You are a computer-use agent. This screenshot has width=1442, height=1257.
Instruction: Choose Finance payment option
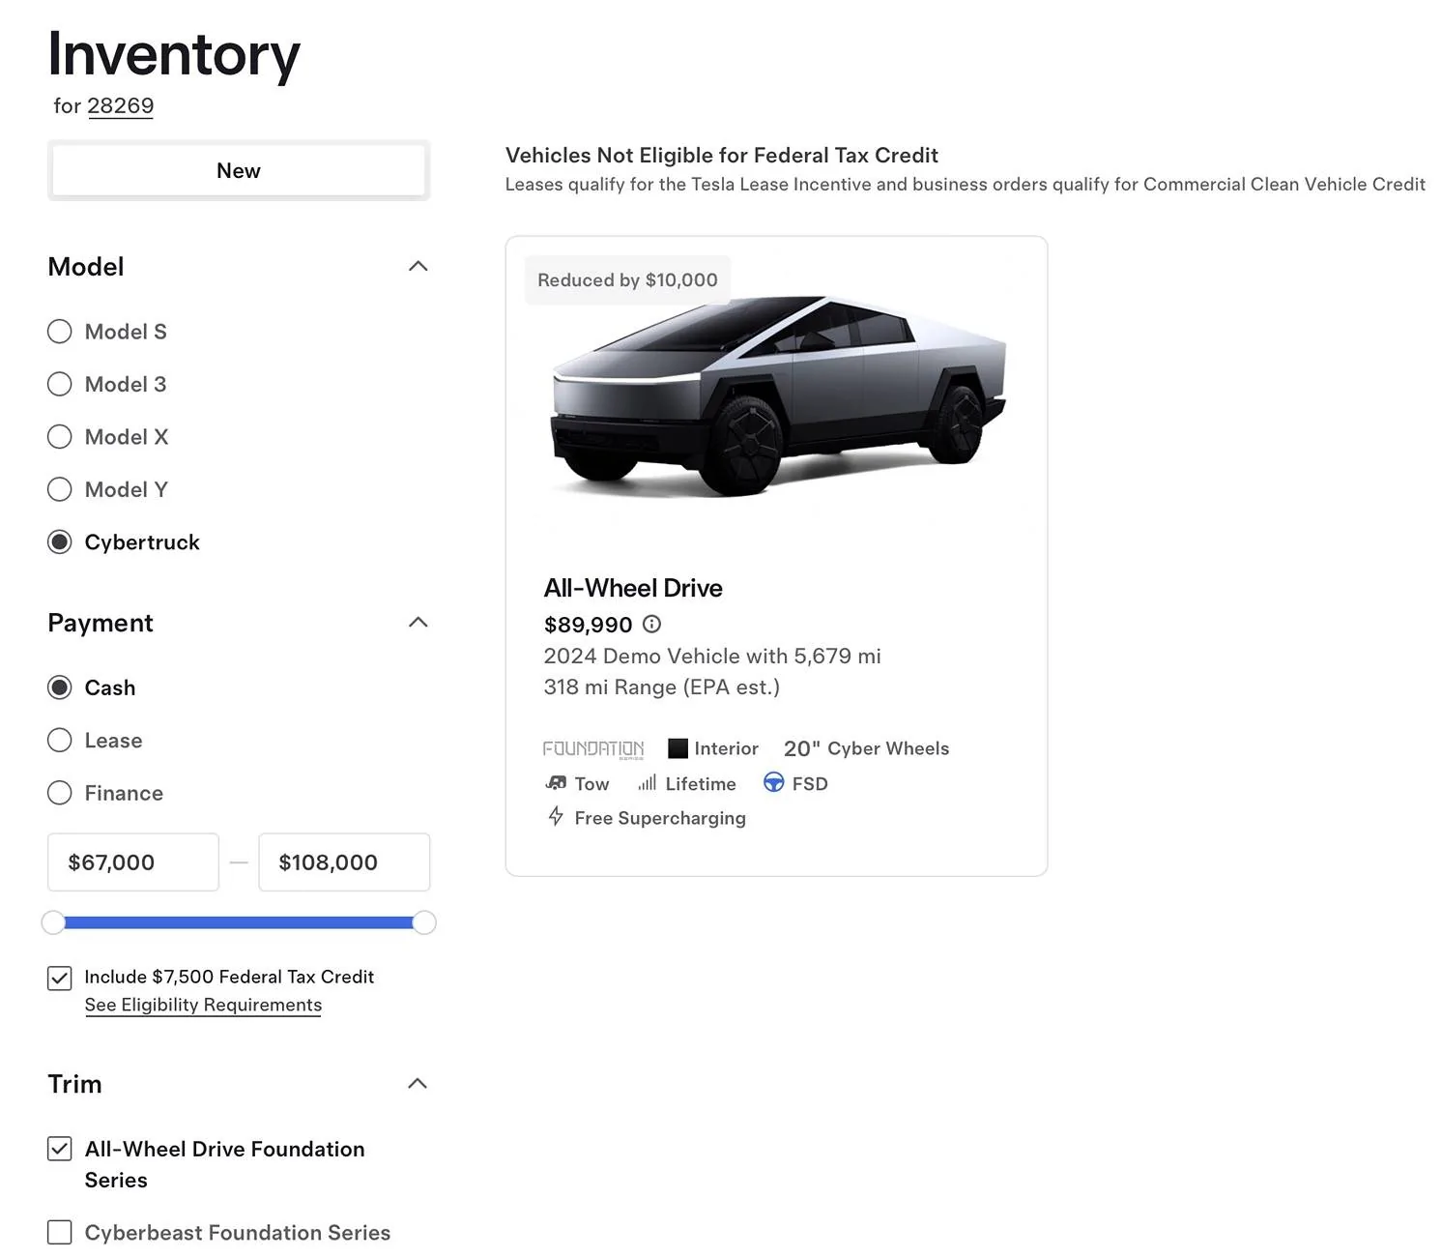60,793
